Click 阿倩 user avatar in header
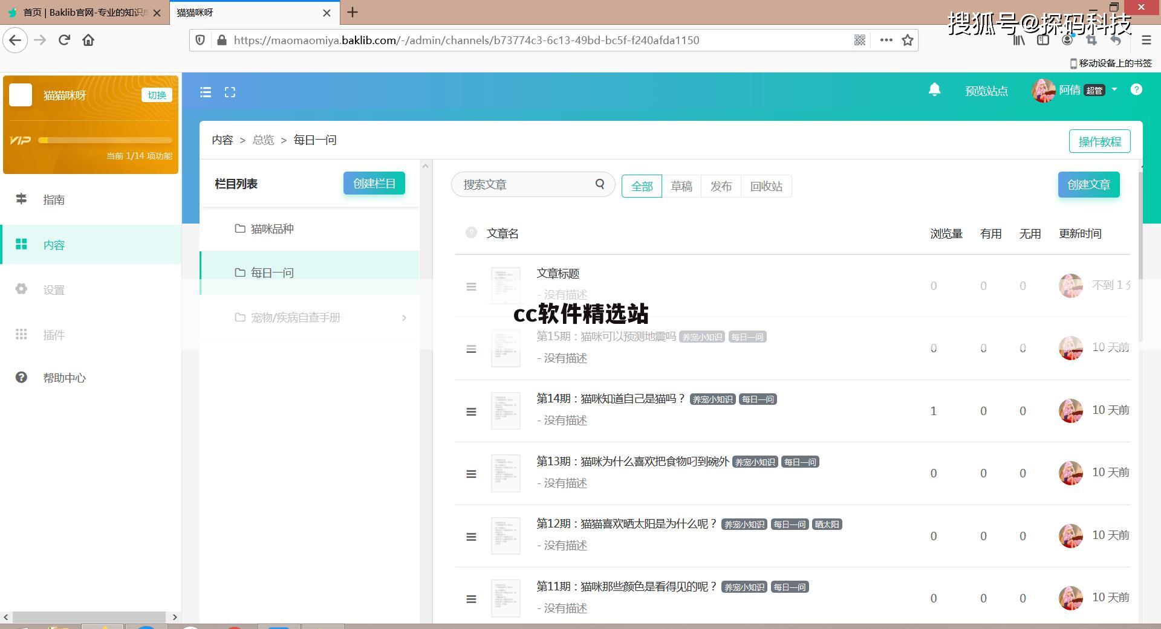The height and width of the screenshot is (629, 1161). coord(1043,91)
